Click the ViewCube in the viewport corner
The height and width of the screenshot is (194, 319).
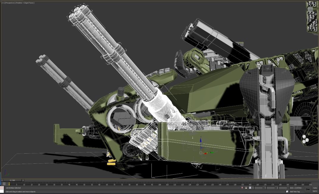(312, 16)
